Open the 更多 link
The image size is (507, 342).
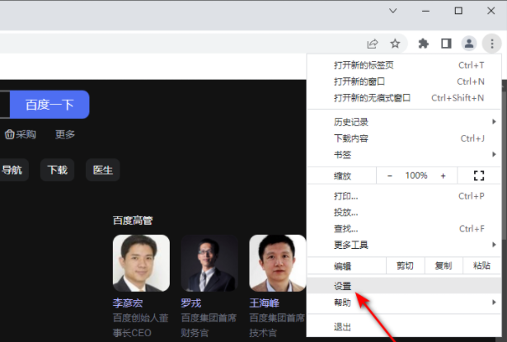pos(65,134)
